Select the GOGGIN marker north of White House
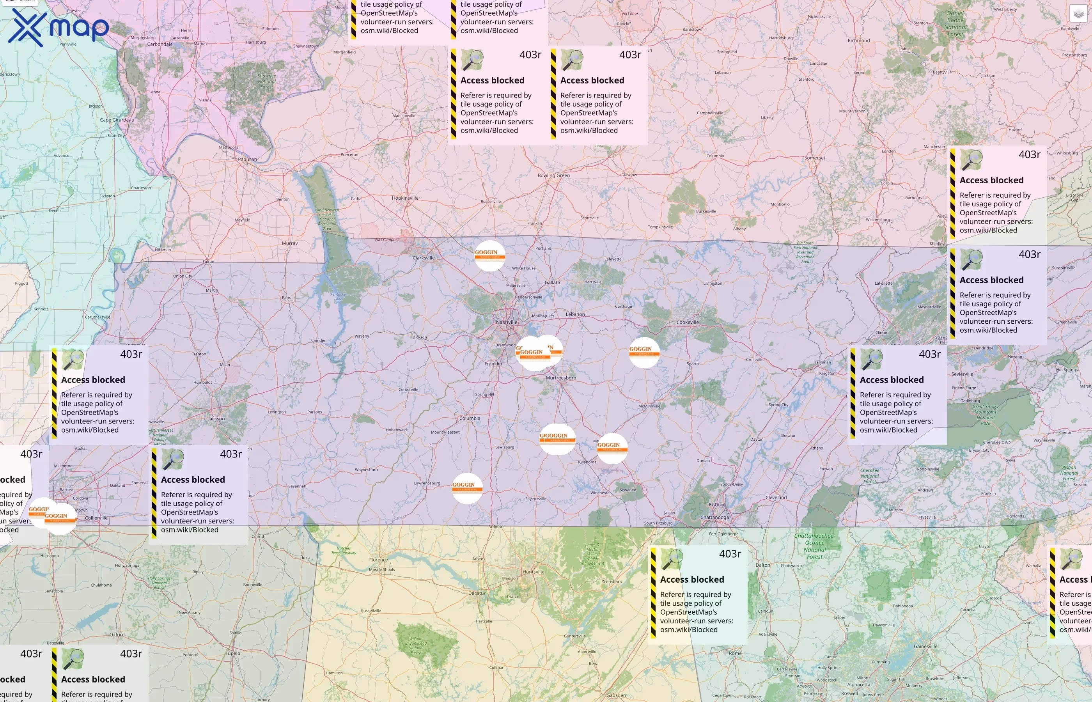This screenshot has width=1092, height=702. click(490, 256)
